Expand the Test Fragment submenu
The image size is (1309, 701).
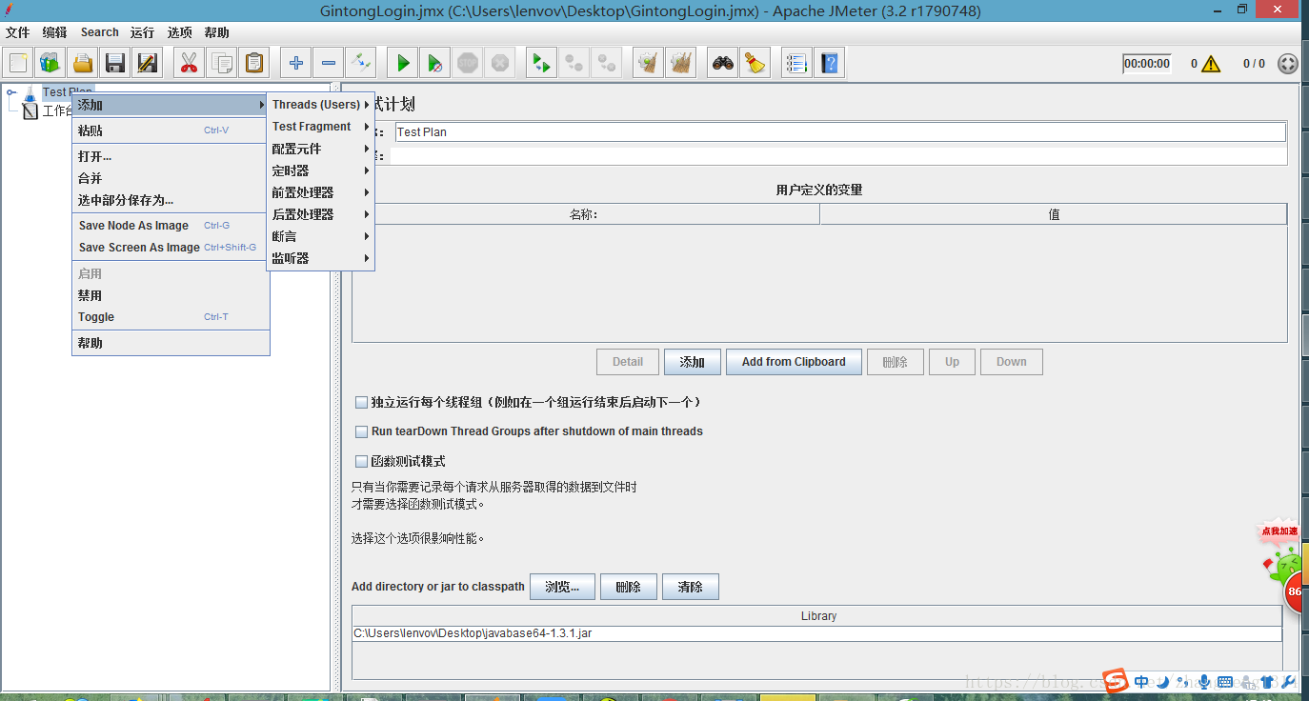(x=320, y=127)
